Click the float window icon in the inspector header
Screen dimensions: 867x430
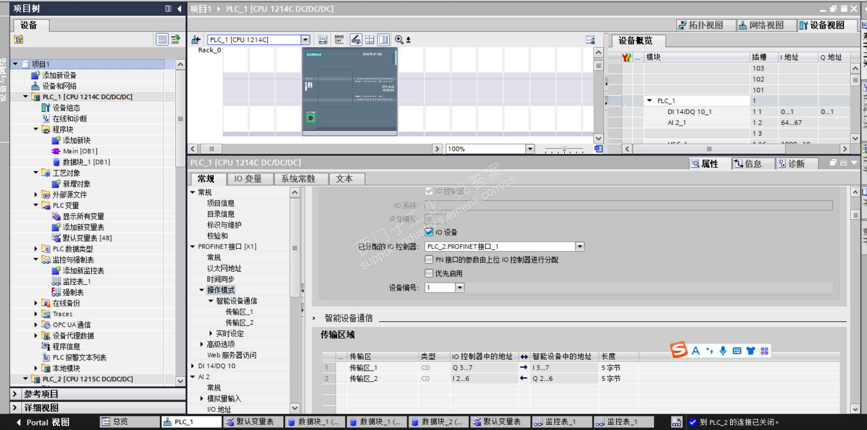click(833, 163)
